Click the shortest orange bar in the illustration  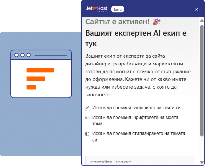(x=31, y=87)
